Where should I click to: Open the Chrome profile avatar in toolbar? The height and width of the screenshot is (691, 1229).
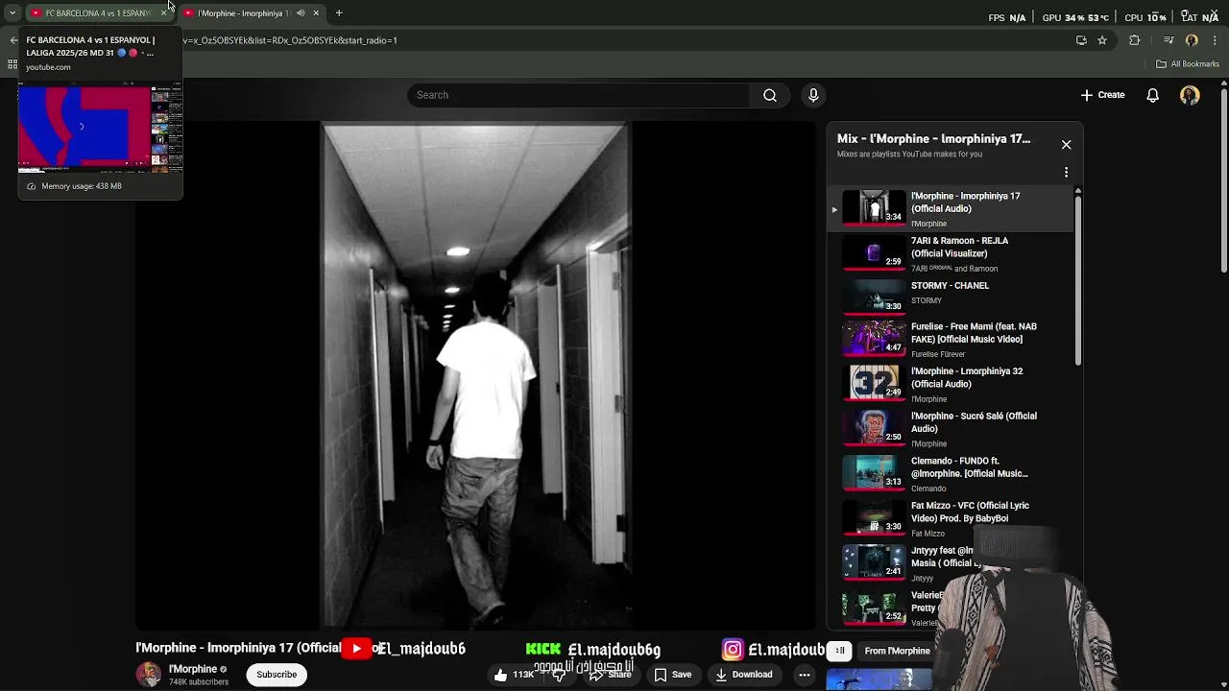(1192, 40)
